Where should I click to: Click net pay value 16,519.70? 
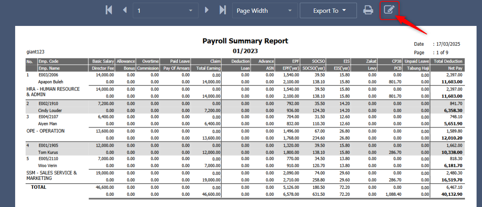pos(452,180)
